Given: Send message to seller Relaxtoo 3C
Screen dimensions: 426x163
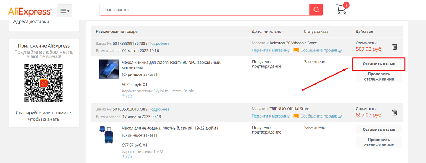Looking at the screenshot, I should click(x=321, y=50).
